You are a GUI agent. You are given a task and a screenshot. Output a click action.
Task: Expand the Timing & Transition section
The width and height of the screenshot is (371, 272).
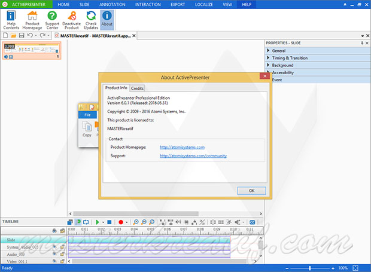tap(317, 58)
